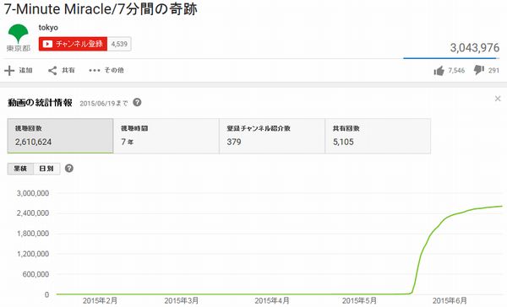The height and width of the screenshot is (307, 507).
Task: Open the tokyo channel name link
Action: click(x=48, y=28)
